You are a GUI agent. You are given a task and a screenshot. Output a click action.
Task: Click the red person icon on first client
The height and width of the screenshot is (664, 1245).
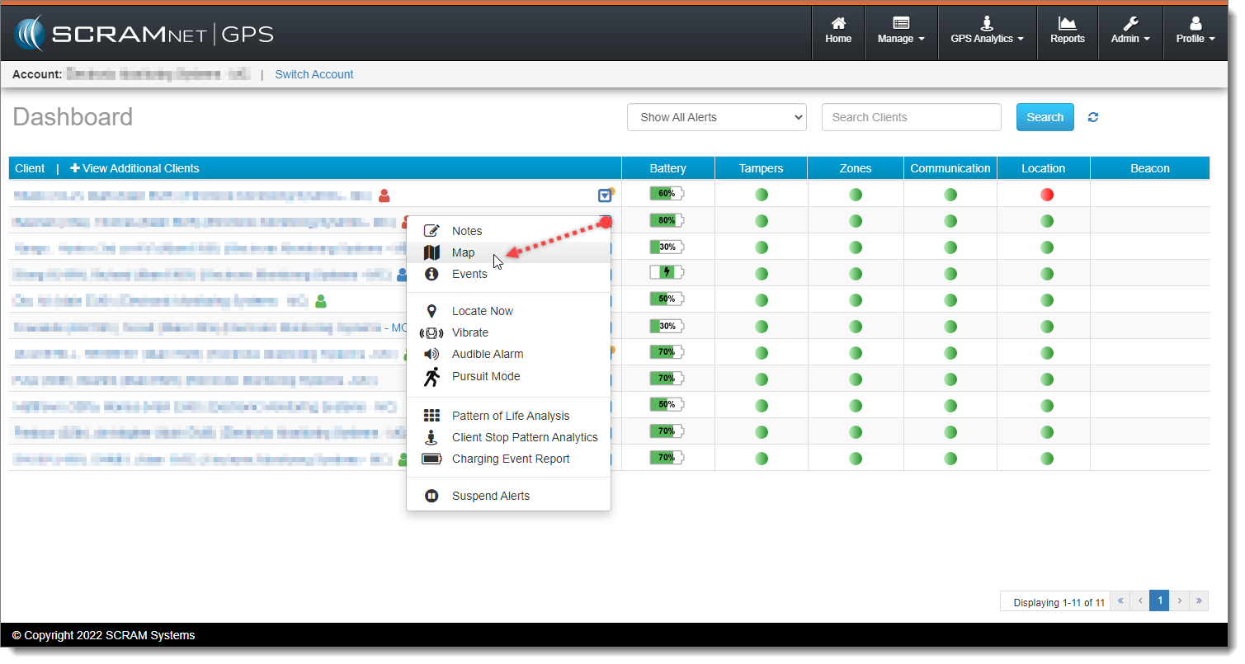[384, 195]
